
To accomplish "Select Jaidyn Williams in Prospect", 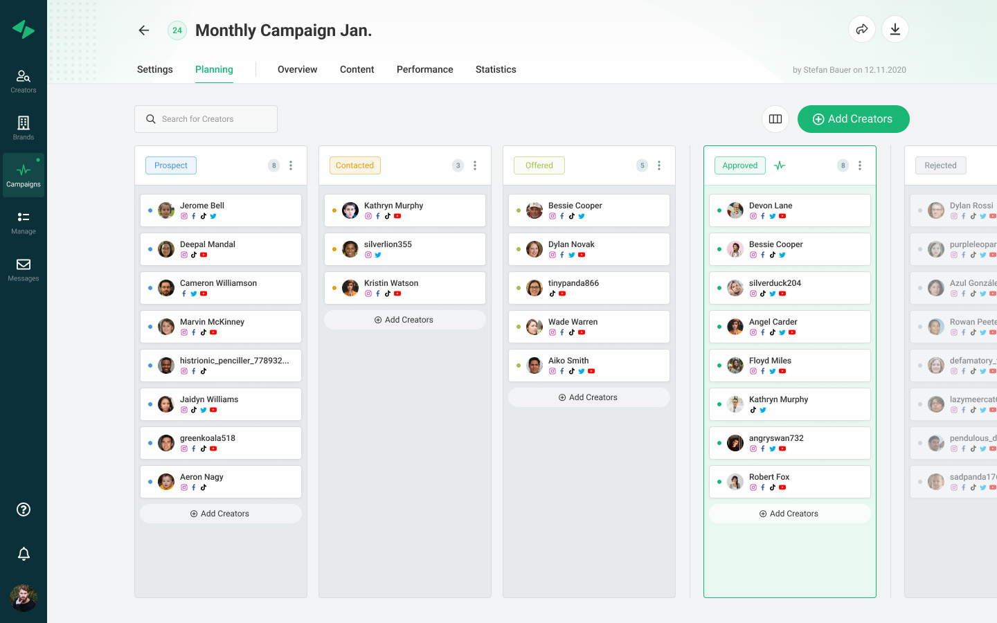I will click(x=221, y=404).
